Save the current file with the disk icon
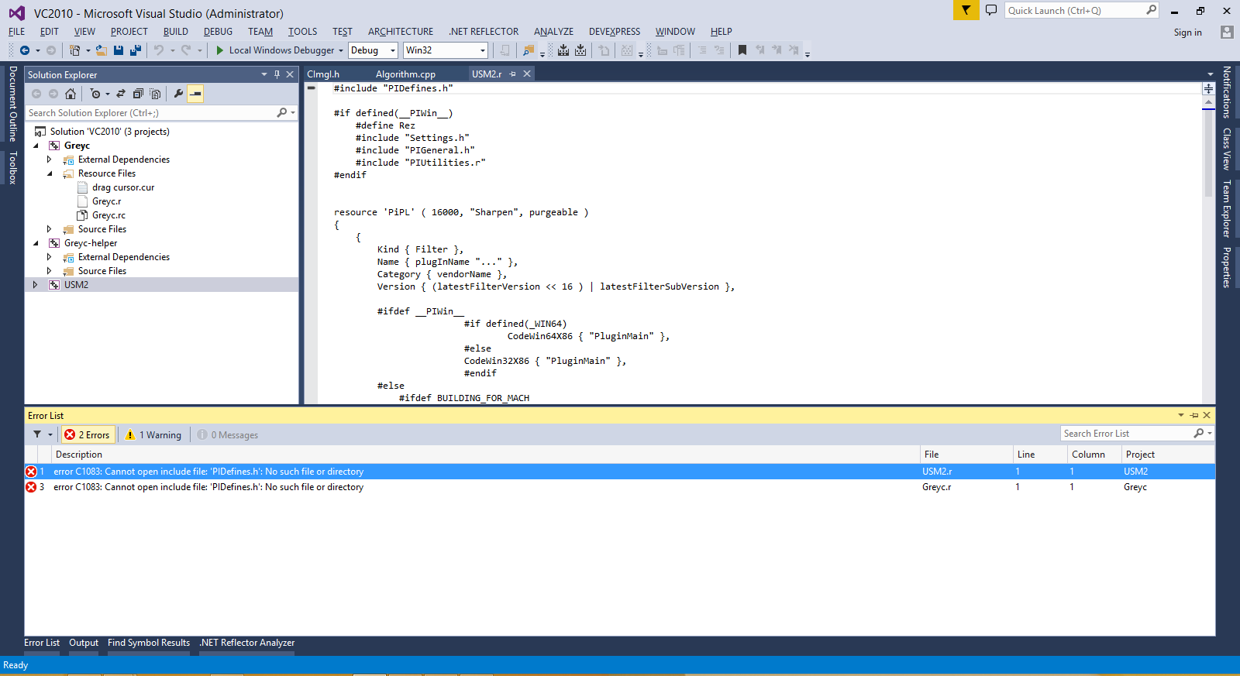This screenshot has width=1240, height=676. [119, 50]
